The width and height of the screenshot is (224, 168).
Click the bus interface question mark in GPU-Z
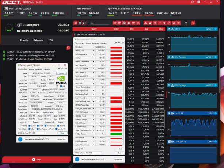[66, 93]
